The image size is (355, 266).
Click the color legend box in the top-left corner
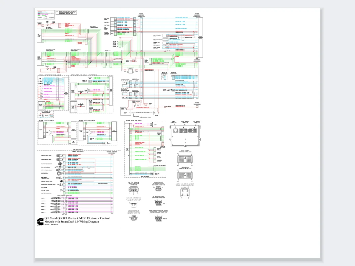pyautogui.click(x=46, y=14)
